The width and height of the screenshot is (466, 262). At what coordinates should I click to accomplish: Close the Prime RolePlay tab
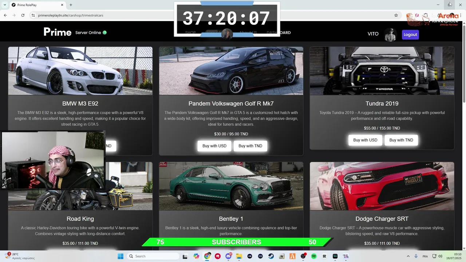click(x=62, y=5)
